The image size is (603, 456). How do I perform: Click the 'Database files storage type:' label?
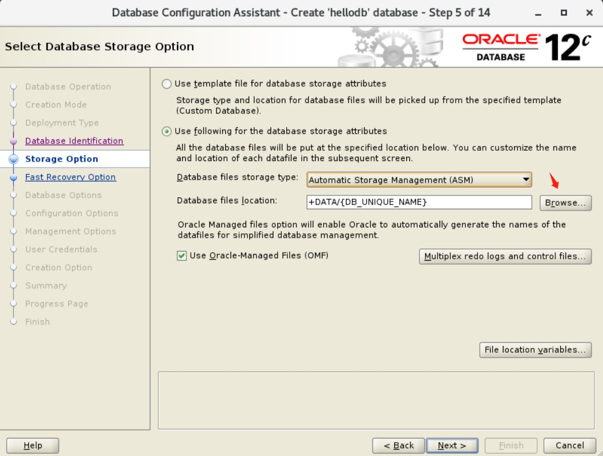237,177
